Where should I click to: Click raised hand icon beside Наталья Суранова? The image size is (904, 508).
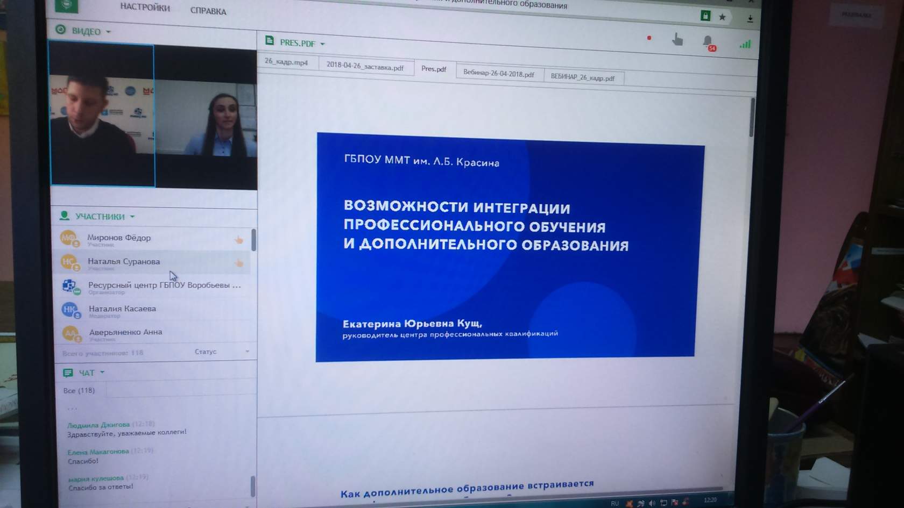(239, 263)
